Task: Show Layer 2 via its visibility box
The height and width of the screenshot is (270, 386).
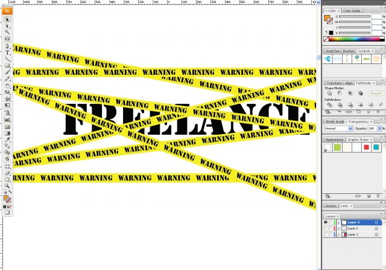Action: [x=326, y=228]
